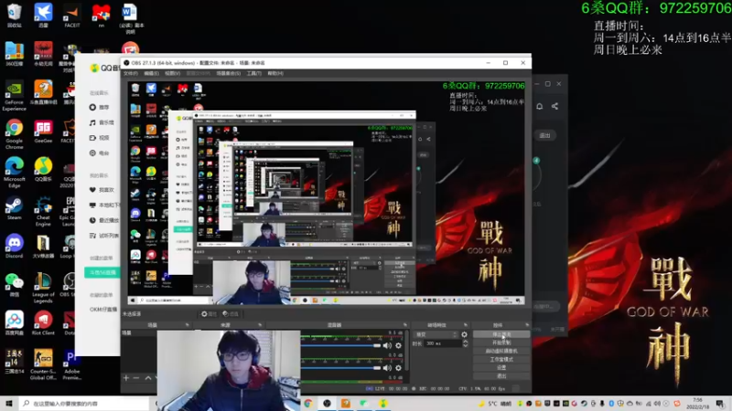Click the 退出 (Exit) button in OBS controls
This screenshot has height=411, width=732.
501,376
